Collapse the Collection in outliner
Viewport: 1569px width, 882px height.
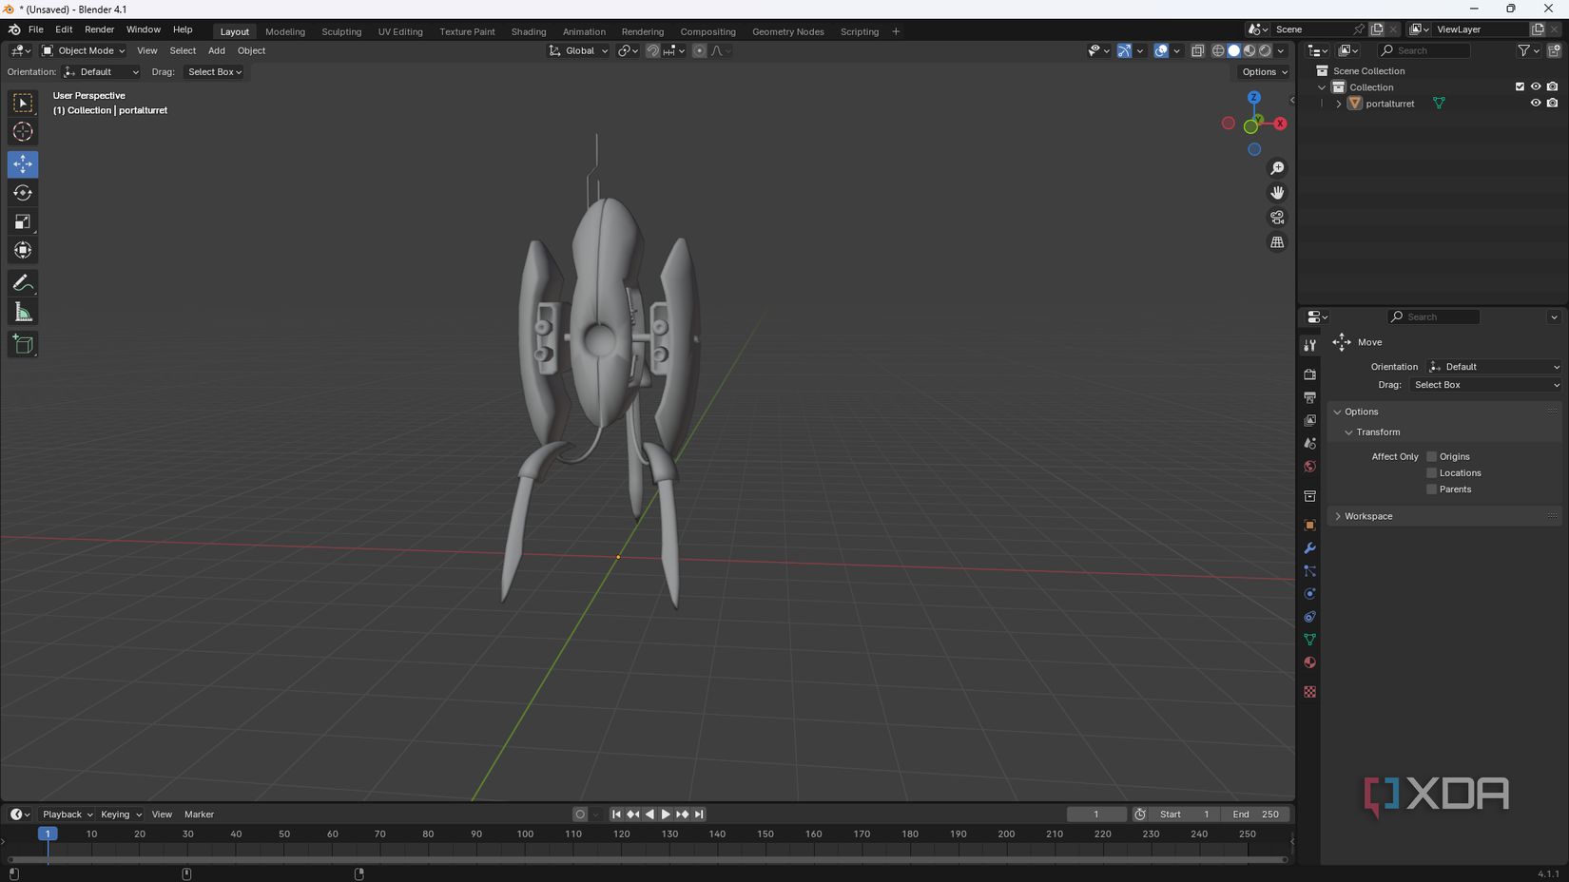(x=1322, y=87)
